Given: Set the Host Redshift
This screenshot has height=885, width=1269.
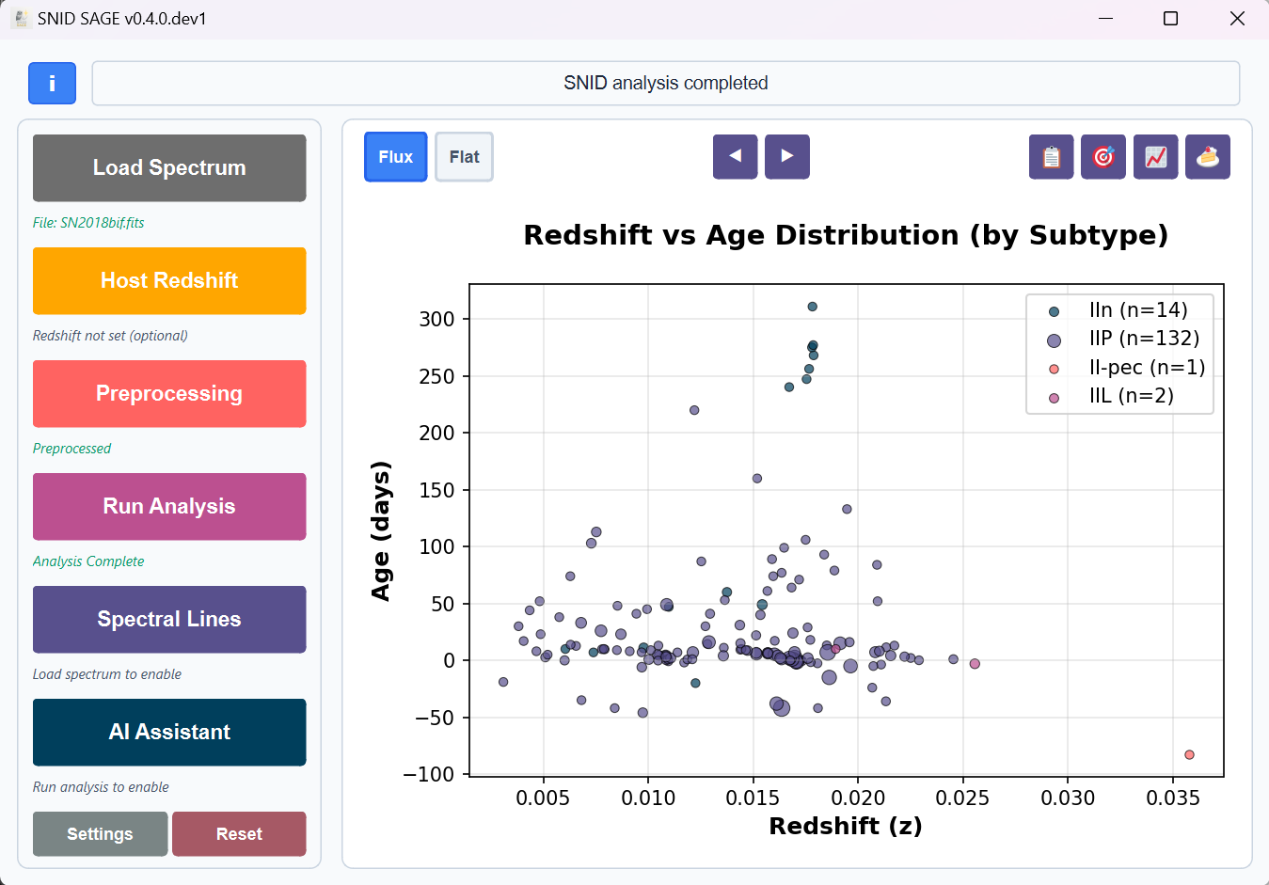Looking at the screenshot, I should [x=169, y=280].
